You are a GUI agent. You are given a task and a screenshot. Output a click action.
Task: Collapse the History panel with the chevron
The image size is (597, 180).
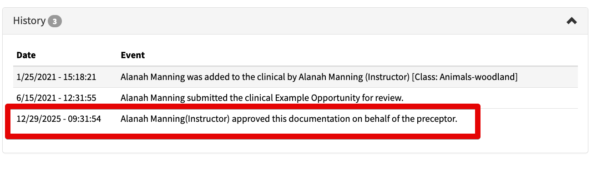572,21
